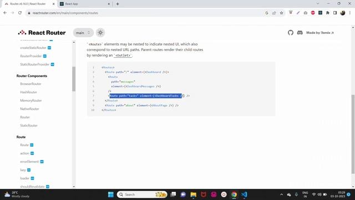Open File Explorer from taskbar

(194, 194)
